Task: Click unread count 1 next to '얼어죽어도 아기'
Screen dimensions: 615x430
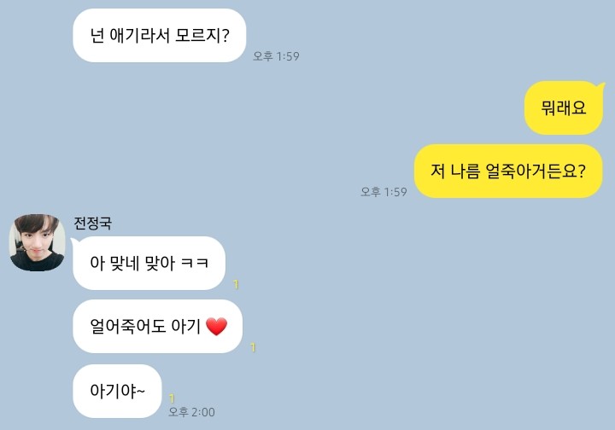Action: coord(253,347)
